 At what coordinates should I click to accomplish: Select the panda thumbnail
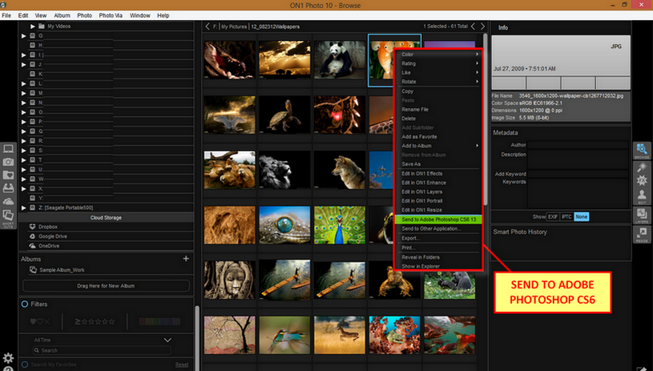pyautogui.click(x=340, y=59)
